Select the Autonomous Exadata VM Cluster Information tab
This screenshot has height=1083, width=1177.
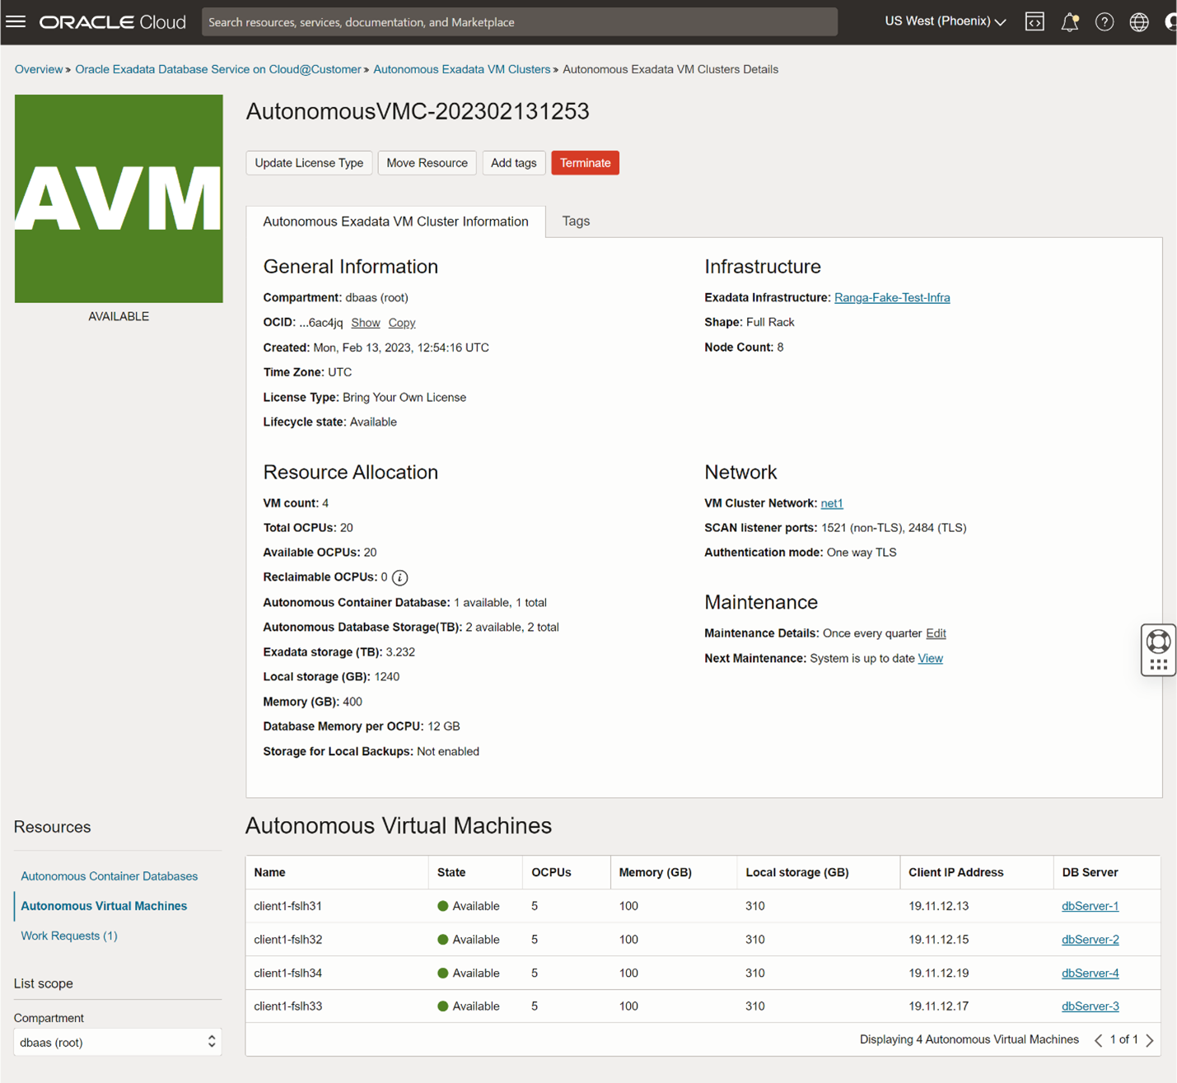point(395,221)
